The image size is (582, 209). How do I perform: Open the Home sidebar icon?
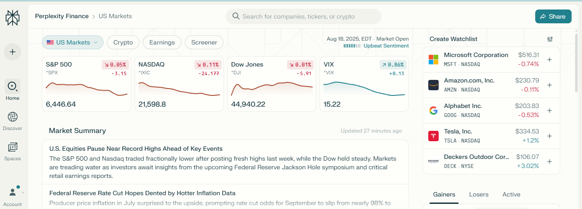[x=13, y=86]
